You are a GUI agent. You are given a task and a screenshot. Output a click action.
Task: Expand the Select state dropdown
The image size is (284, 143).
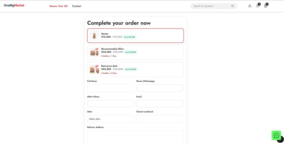[x=111, y=119]
